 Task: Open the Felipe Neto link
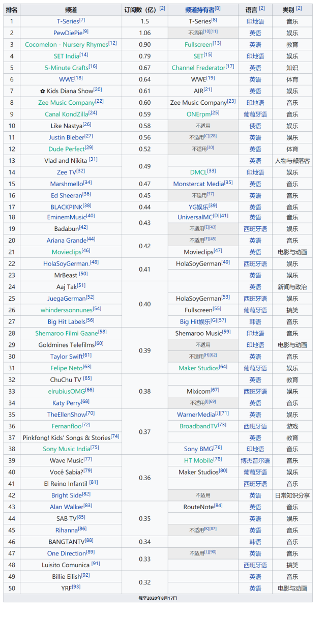(67, 368)
